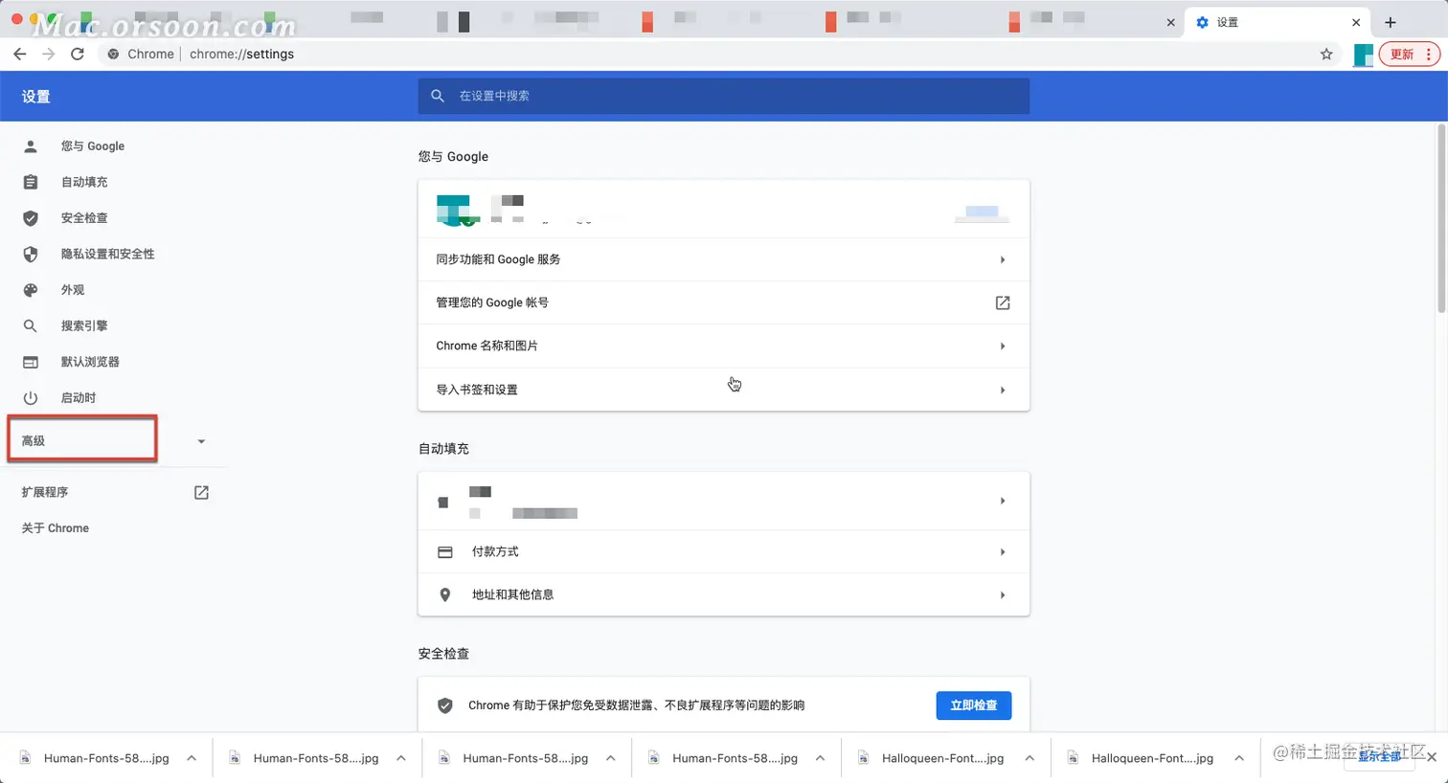The width and height of the screenshot is (1448, 783).
Task: Select the 设置 tab
Action: [1277, 22]
